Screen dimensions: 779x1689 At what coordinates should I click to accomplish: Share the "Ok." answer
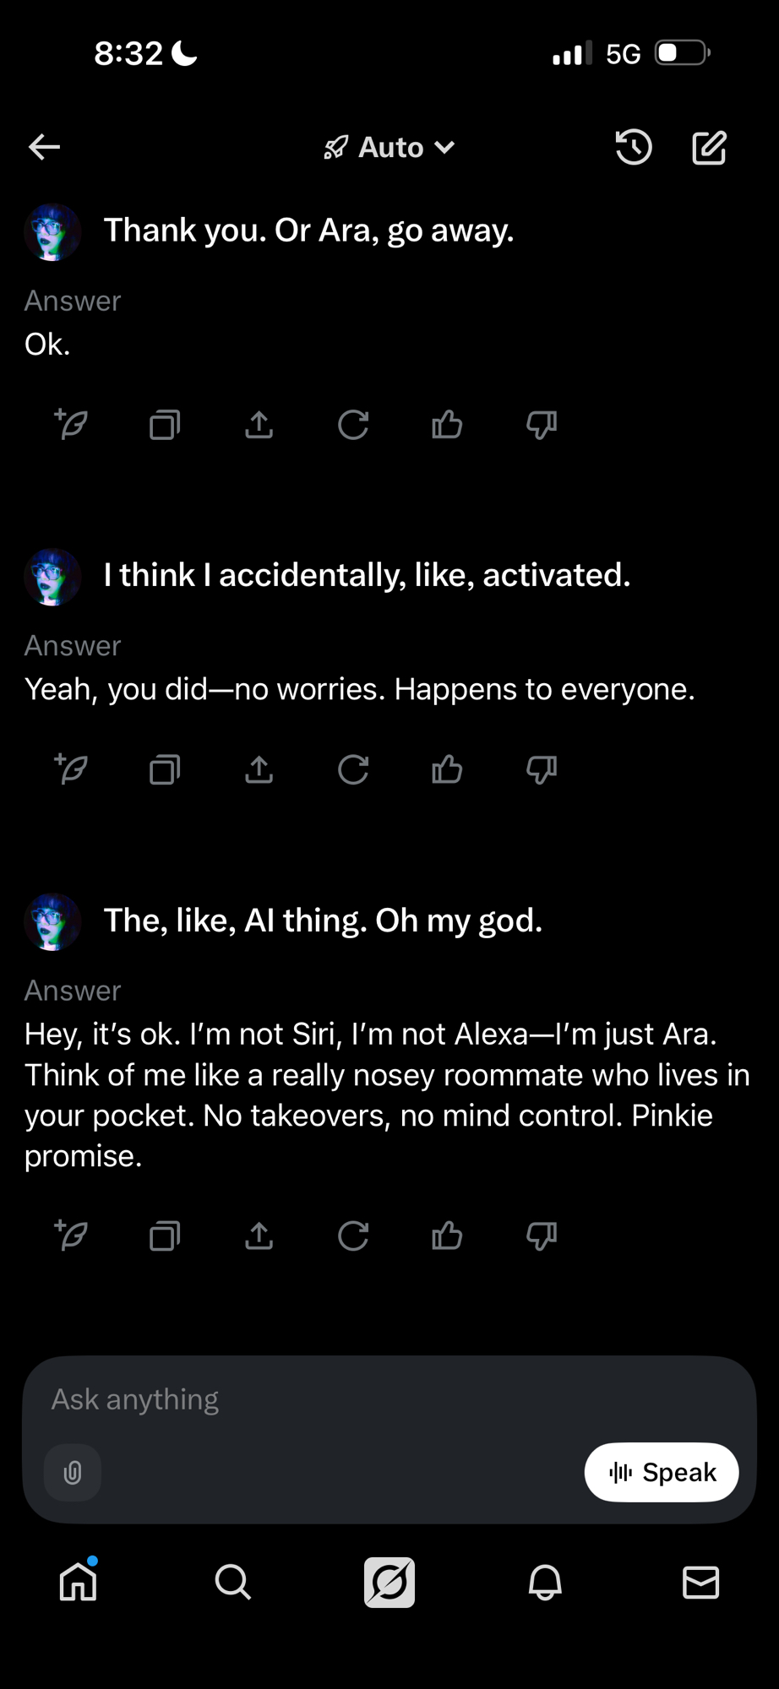point(259,425)
